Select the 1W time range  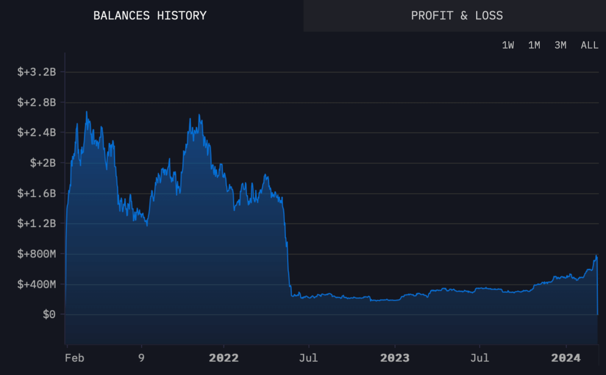pyautogui.click(x=508, y=45)
